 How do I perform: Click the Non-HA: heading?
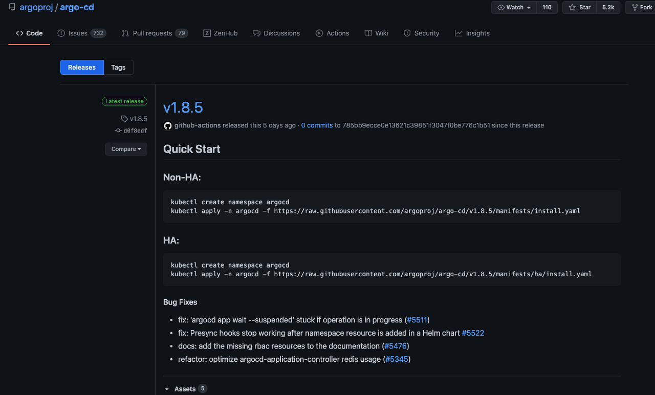coord(182,177)
